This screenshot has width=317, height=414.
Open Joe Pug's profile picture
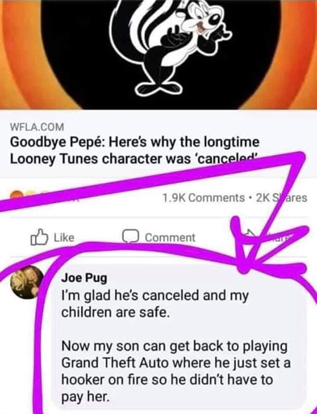click(x=27, y=282)
